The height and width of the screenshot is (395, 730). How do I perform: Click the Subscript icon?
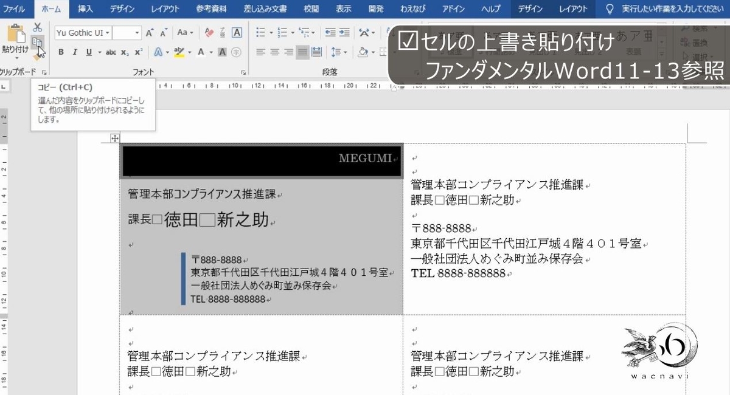(125, 52)
